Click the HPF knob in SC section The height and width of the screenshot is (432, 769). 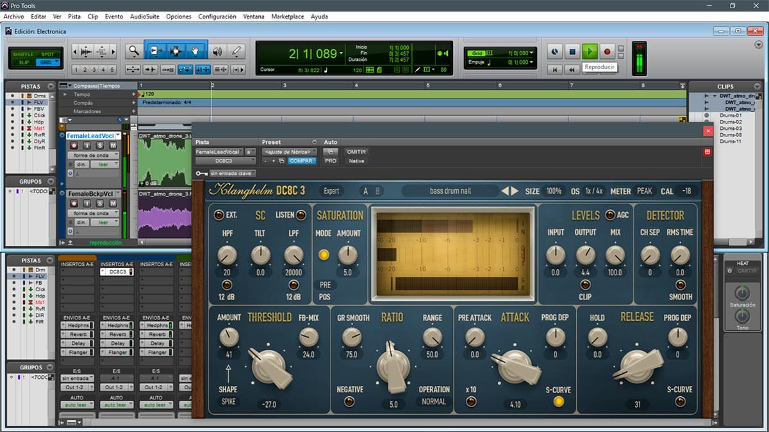point(227,255)
